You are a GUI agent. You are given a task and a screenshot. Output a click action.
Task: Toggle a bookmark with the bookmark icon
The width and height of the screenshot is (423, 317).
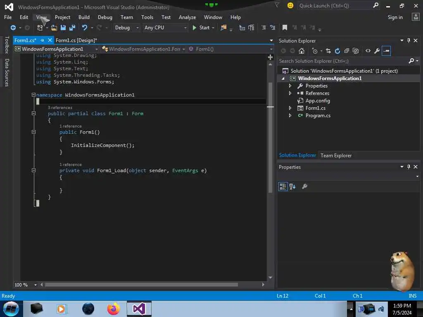[x=285, y=28]
